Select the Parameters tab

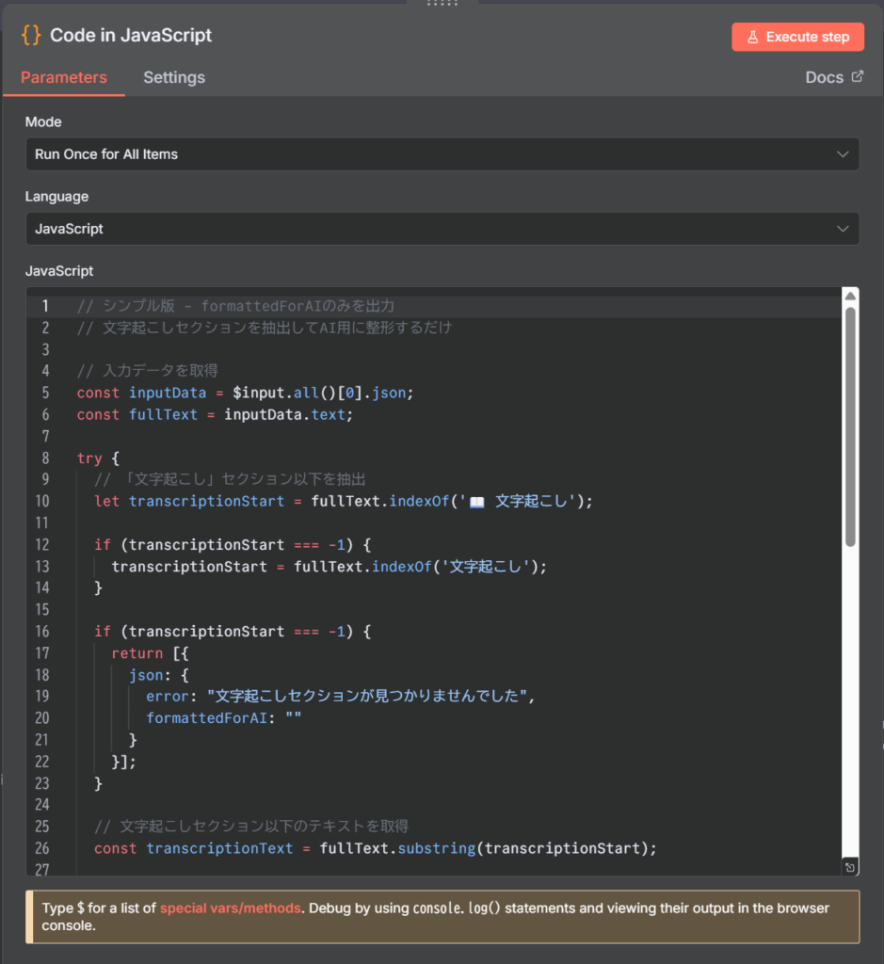[x=64, y=77]
